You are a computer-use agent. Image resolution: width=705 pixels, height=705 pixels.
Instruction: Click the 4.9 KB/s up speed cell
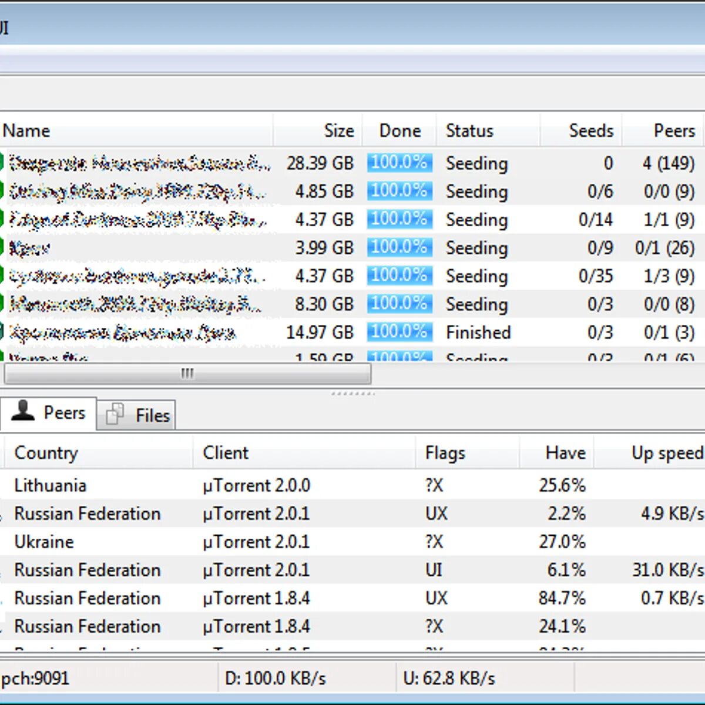pyautogui.click(x=672, y=513)
